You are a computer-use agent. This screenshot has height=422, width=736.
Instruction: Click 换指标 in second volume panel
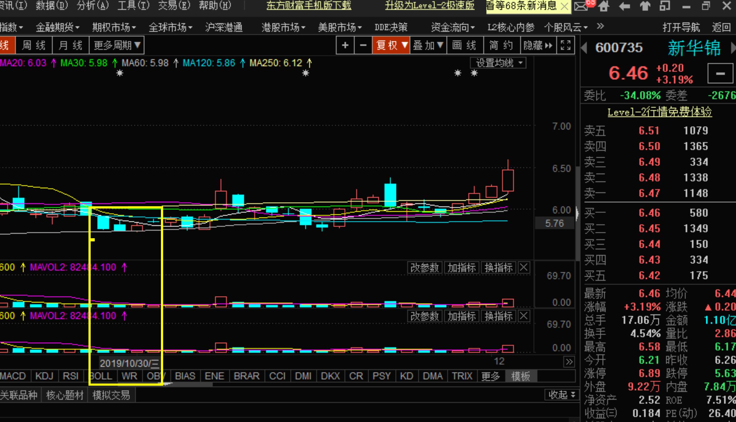[x=499, y=316]
